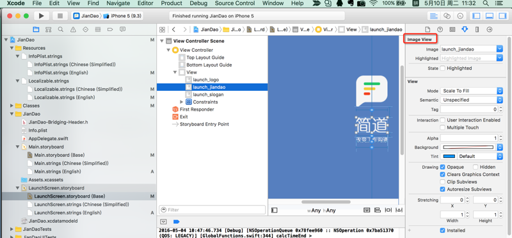Stop the running app with Stop button

[60, 15]
